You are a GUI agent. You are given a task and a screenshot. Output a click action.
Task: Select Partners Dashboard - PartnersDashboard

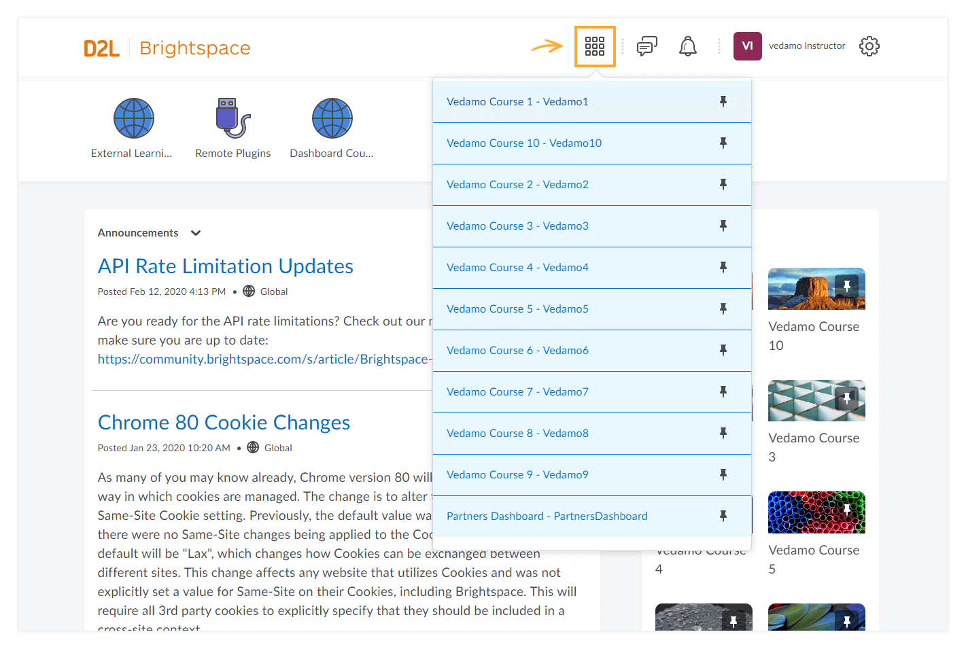pyautogui.click(x=592, y=516)
